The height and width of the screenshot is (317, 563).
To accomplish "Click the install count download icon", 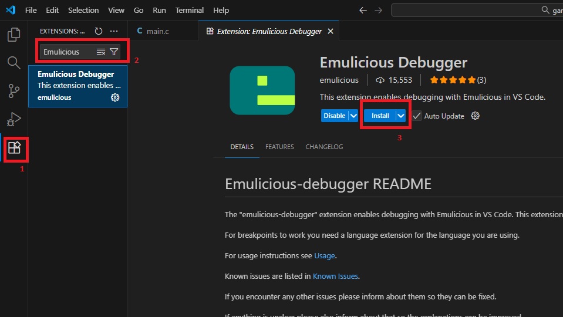I will (x=380, y=80).
